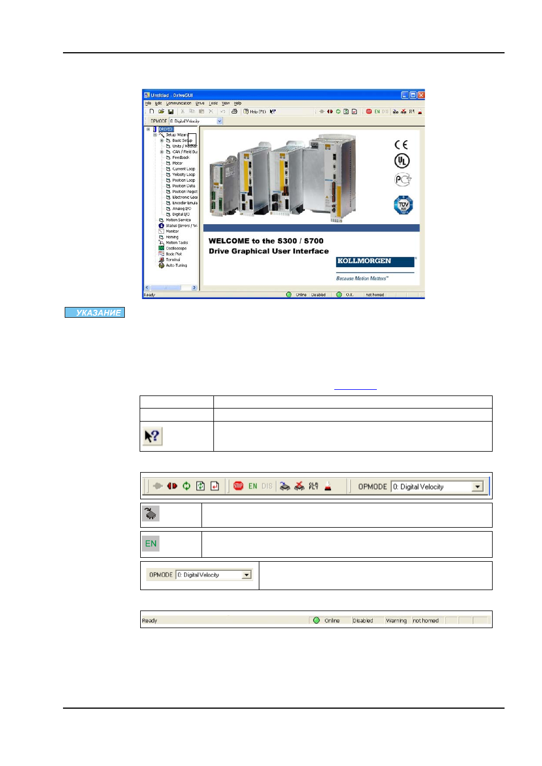Click the right arrow of the tree's horizontal scrollbar
The image size is (542, 766).
coord(194,288)
